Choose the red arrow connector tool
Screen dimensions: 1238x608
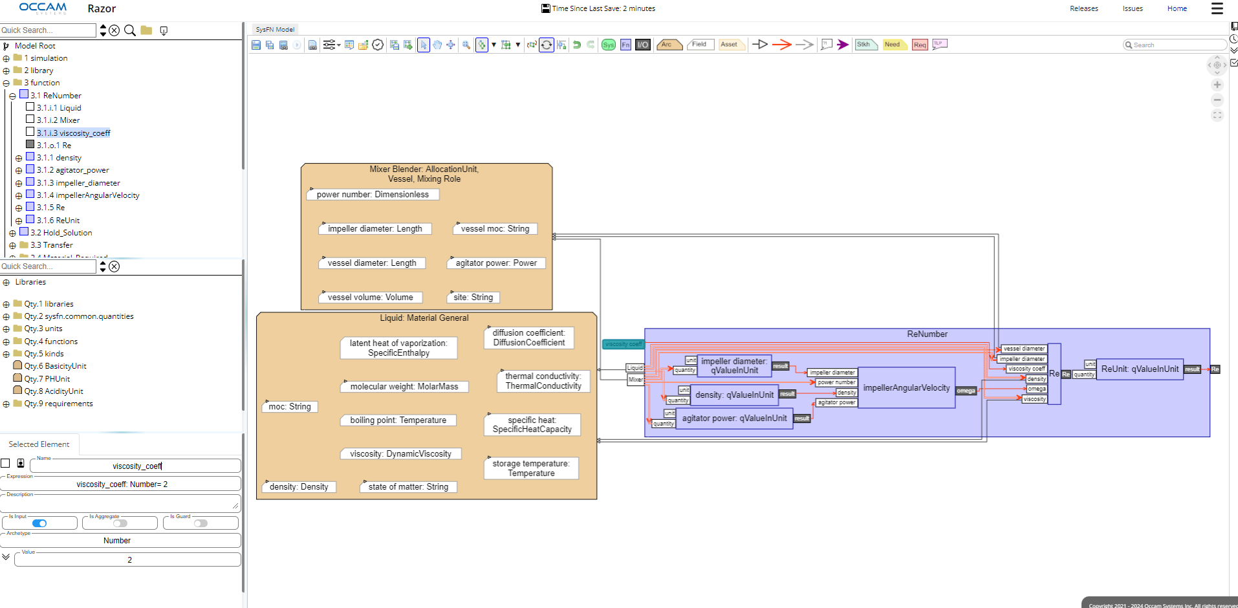click(781, 45)
